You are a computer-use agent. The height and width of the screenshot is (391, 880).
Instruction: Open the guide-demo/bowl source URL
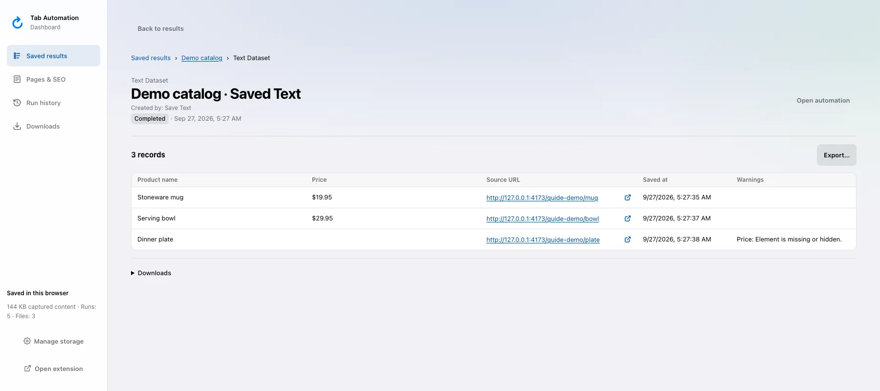click(543, 219)
